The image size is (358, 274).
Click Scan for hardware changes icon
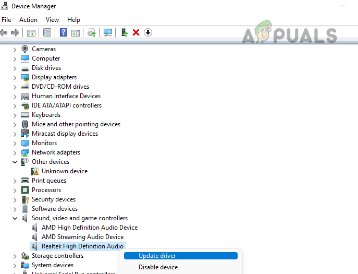pos(108,32)
